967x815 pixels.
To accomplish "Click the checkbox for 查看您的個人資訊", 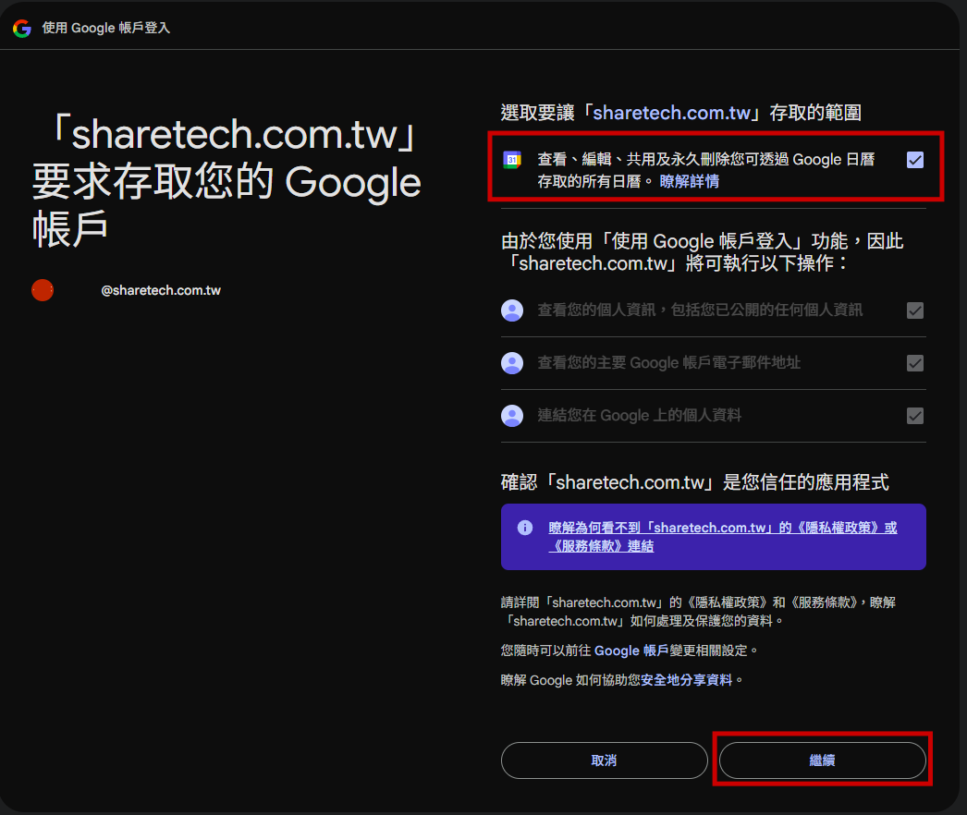I will point(915,310).
